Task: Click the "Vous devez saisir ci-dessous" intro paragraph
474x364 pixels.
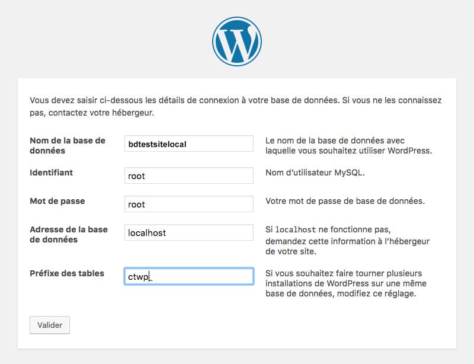Action: point(235,106)
